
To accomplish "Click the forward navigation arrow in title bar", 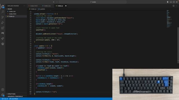I will pyautogui.click(x=57, y=2).
